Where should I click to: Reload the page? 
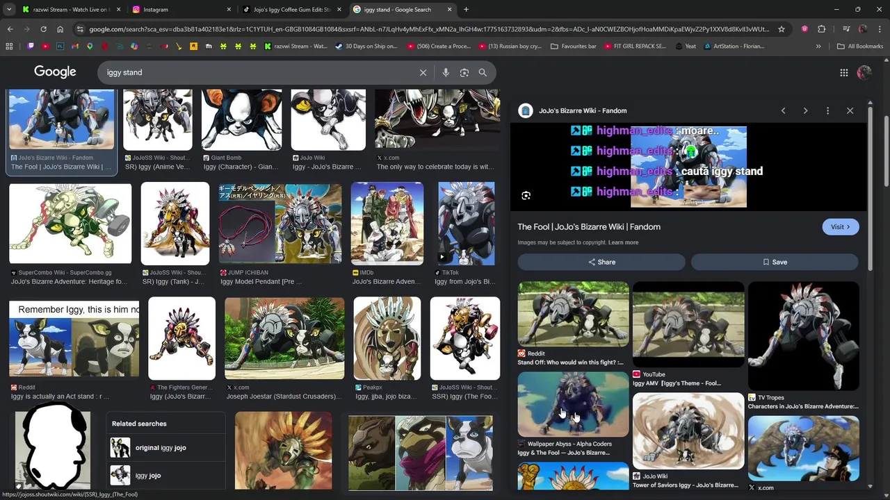(43, 29)
